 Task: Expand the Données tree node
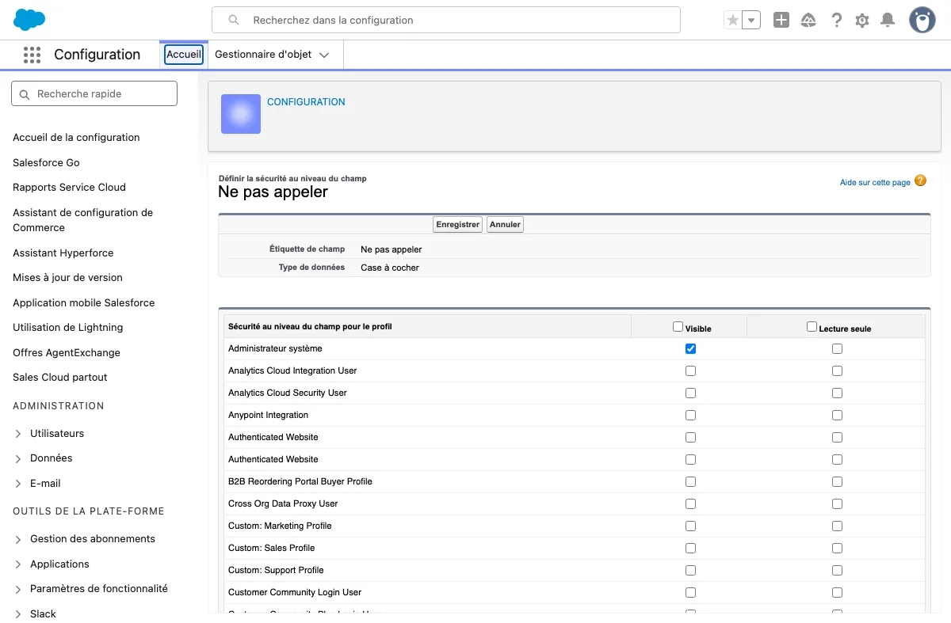[18, 458]
